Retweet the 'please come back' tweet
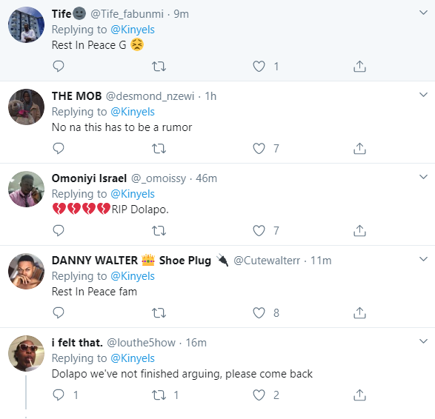 coord(159,395)
